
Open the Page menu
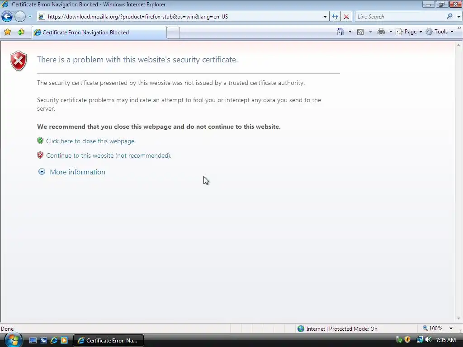coord(409,32)
